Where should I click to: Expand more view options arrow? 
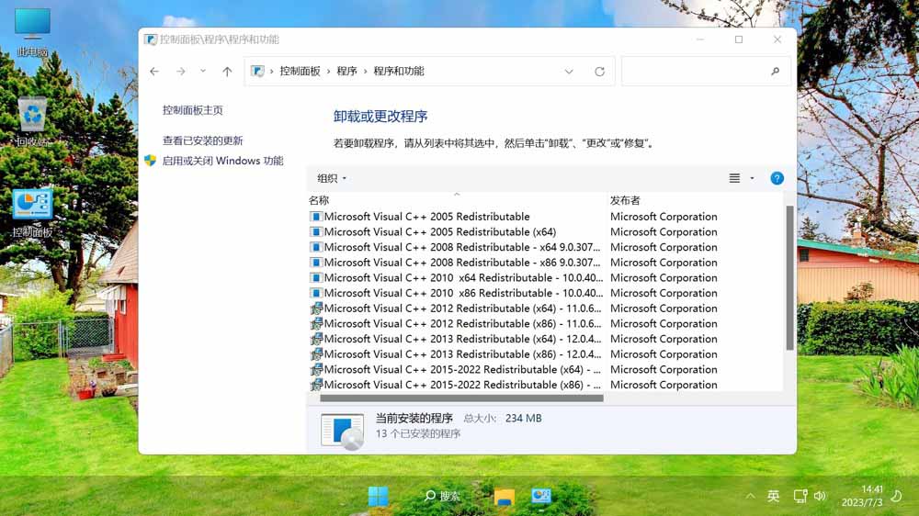pyautogui.click(x=752, y=178)
